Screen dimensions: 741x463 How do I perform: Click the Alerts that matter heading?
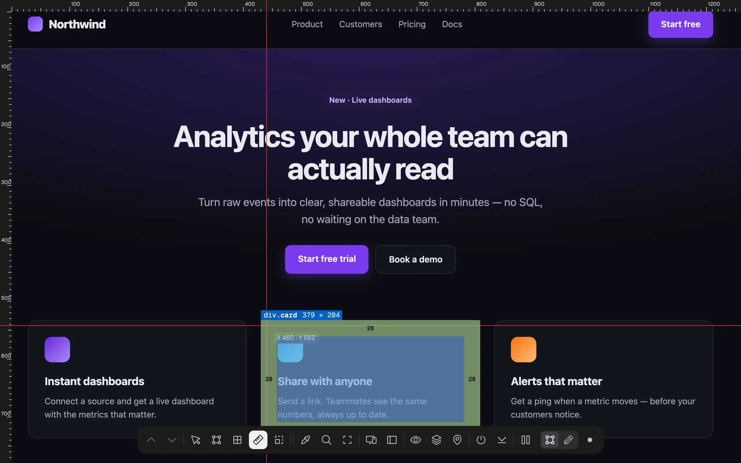pyautogui.click(x=556, y=381)
